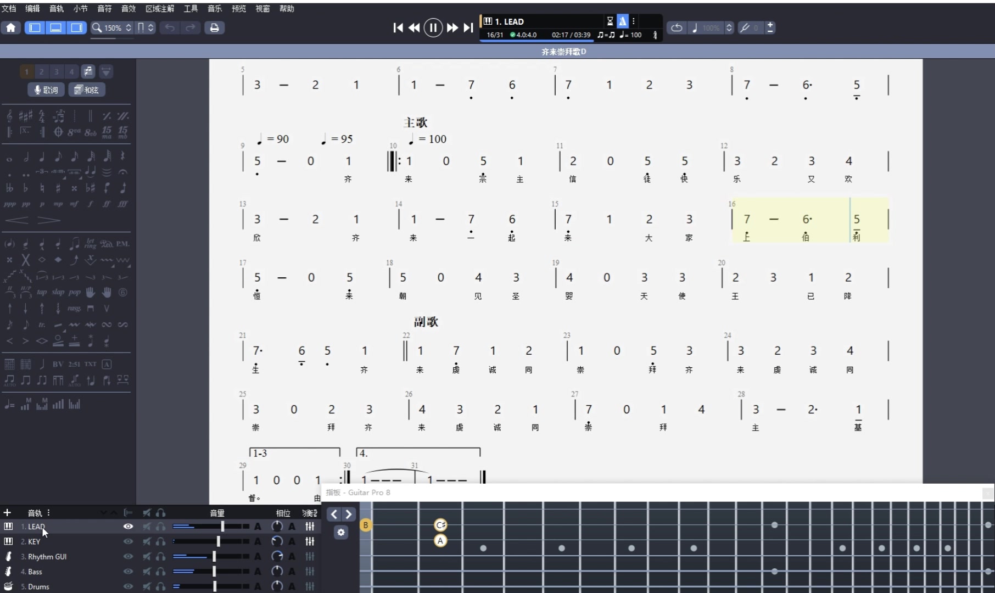Move fretboard view right with arrow
This screenshot has height=593, width=995.
(x=348, y=514)
